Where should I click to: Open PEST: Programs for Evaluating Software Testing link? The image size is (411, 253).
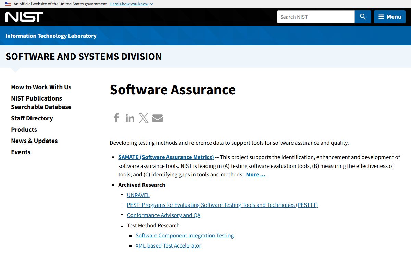(x=222, y=205)
